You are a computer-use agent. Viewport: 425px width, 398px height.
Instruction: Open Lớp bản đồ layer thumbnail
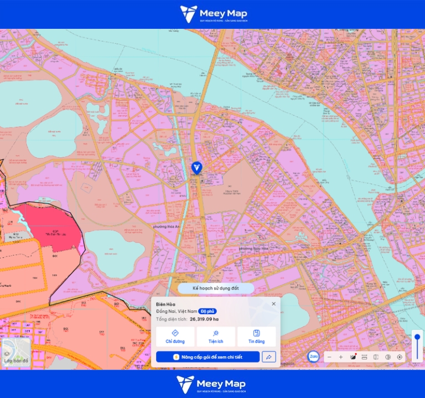(x=16, y=352)
